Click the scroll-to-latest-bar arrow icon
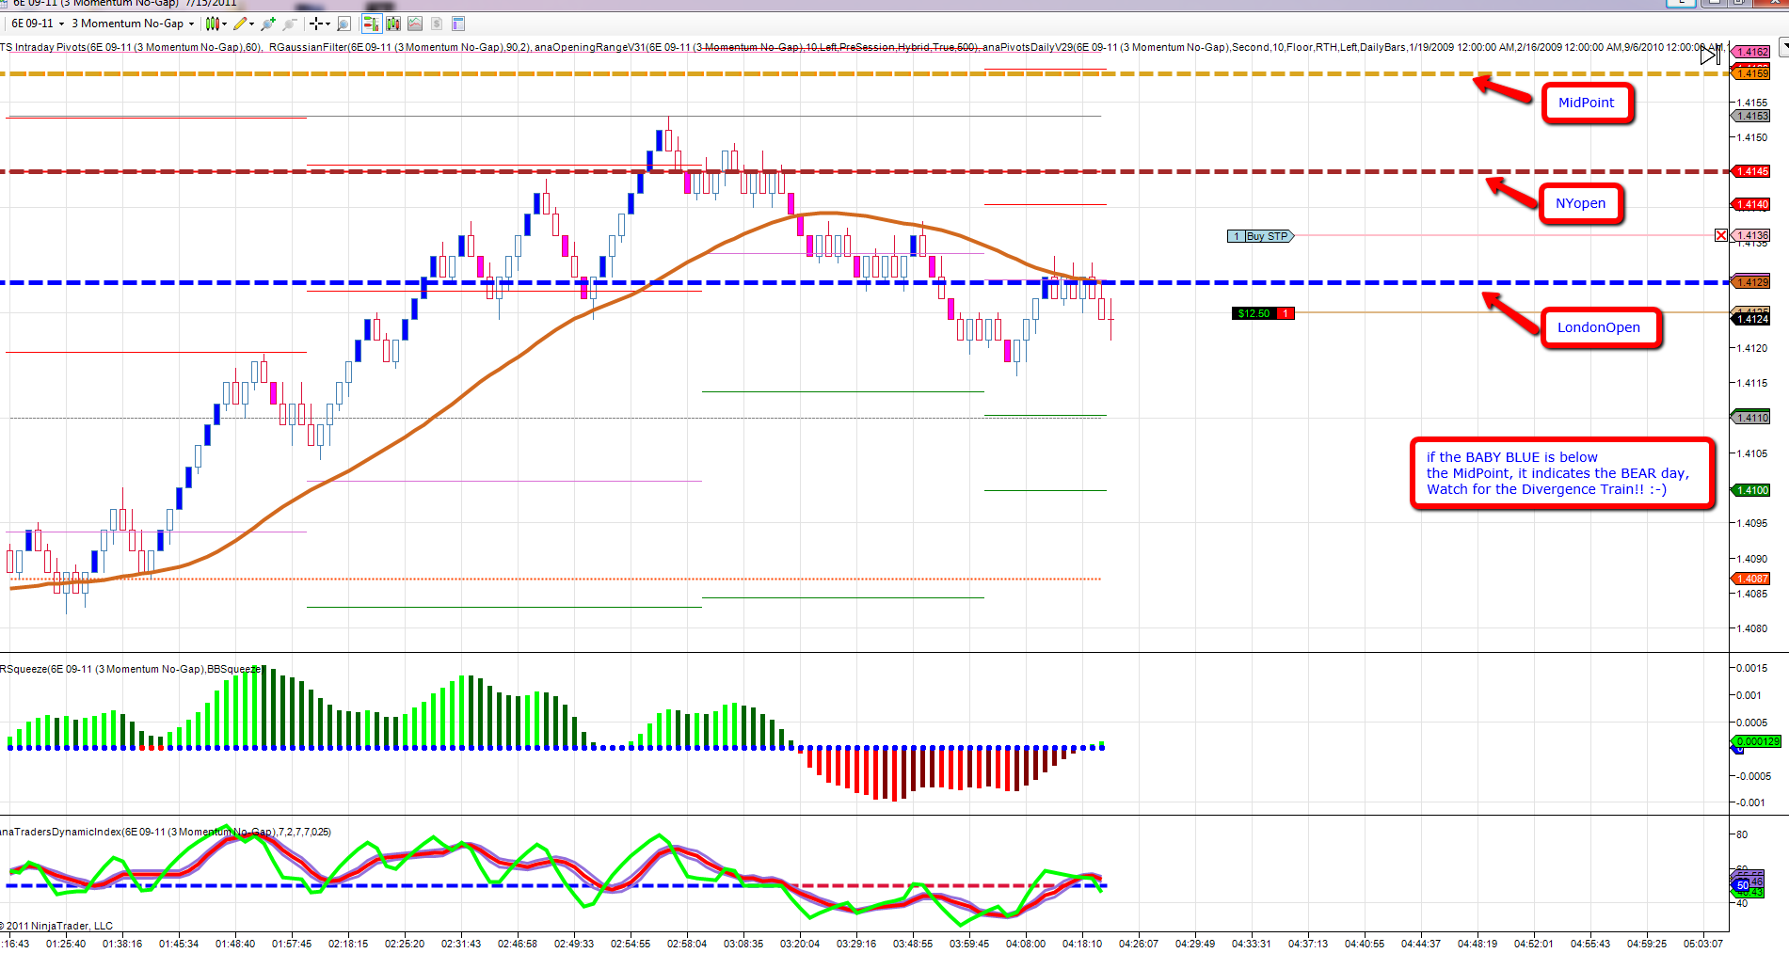The width and height of the screenshot is (1789, 953). coord(1710,56)
